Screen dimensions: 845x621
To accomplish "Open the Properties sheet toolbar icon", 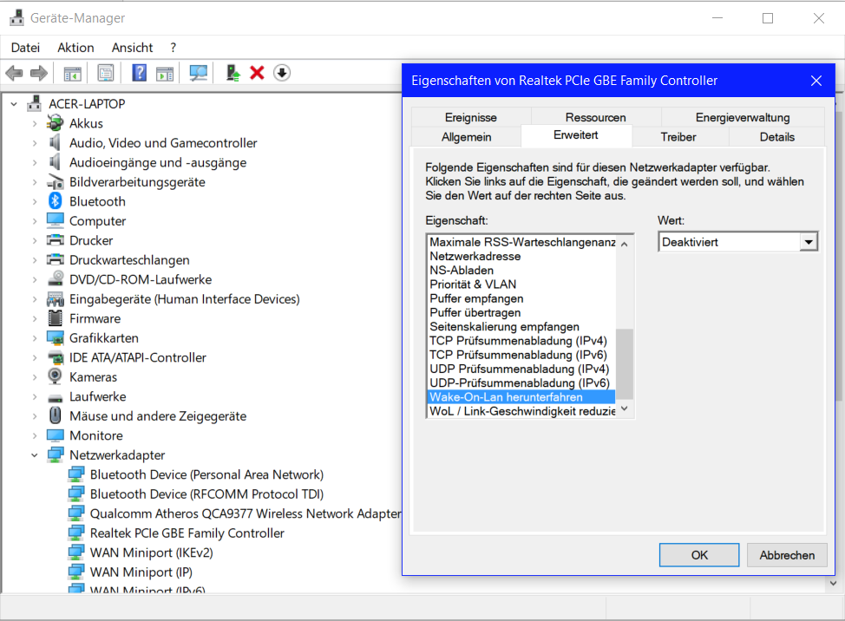I will [x=106, y=73].
